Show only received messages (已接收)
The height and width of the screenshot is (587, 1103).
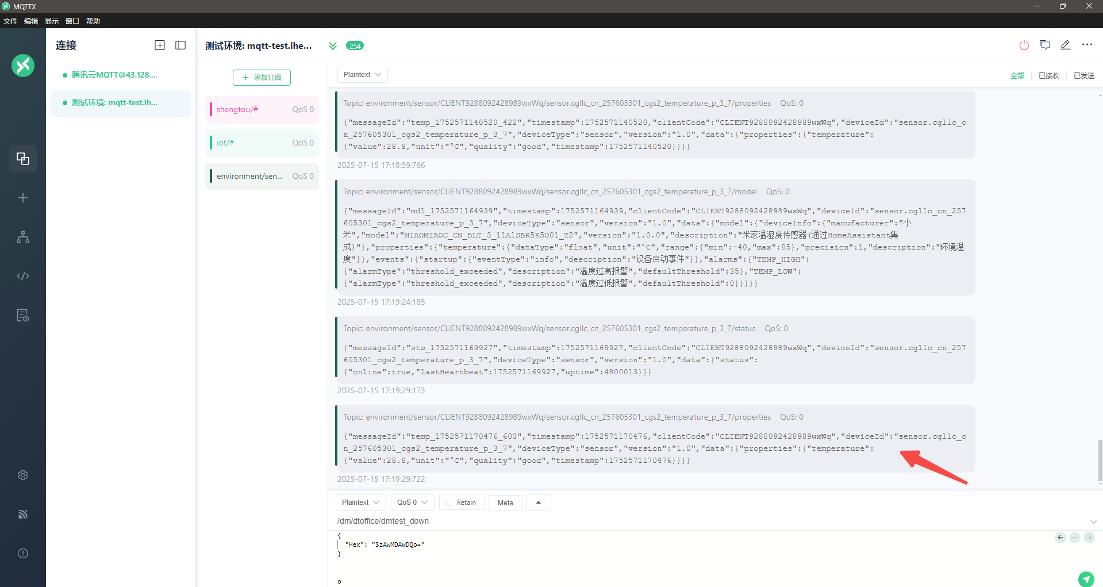(1048, 76)
